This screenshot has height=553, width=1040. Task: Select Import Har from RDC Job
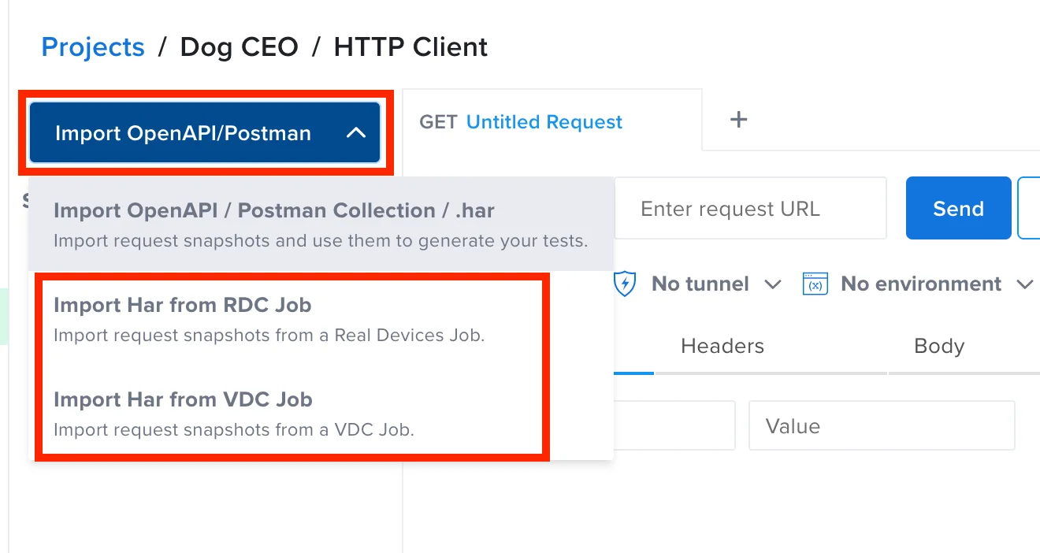182,305
